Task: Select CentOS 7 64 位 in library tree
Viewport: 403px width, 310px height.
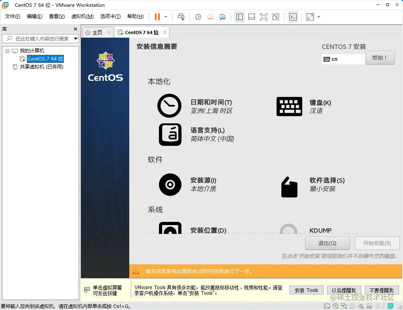Action: click(x=45, y=59)
